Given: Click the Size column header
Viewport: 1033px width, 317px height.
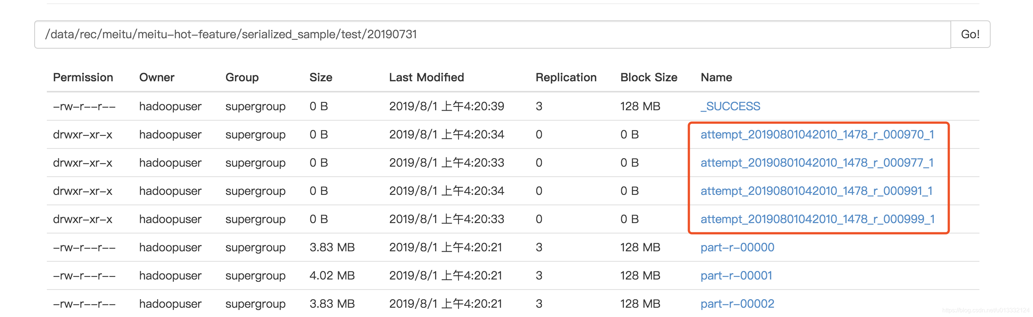Looking at the screenshot, I should pyautogui.click(x=321, y=77).
